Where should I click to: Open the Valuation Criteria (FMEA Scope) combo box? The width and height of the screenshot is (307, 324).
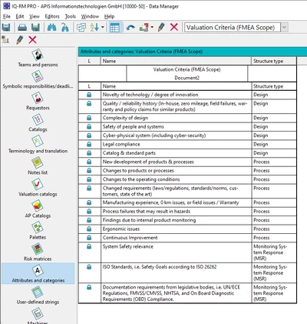click(233, 28)
